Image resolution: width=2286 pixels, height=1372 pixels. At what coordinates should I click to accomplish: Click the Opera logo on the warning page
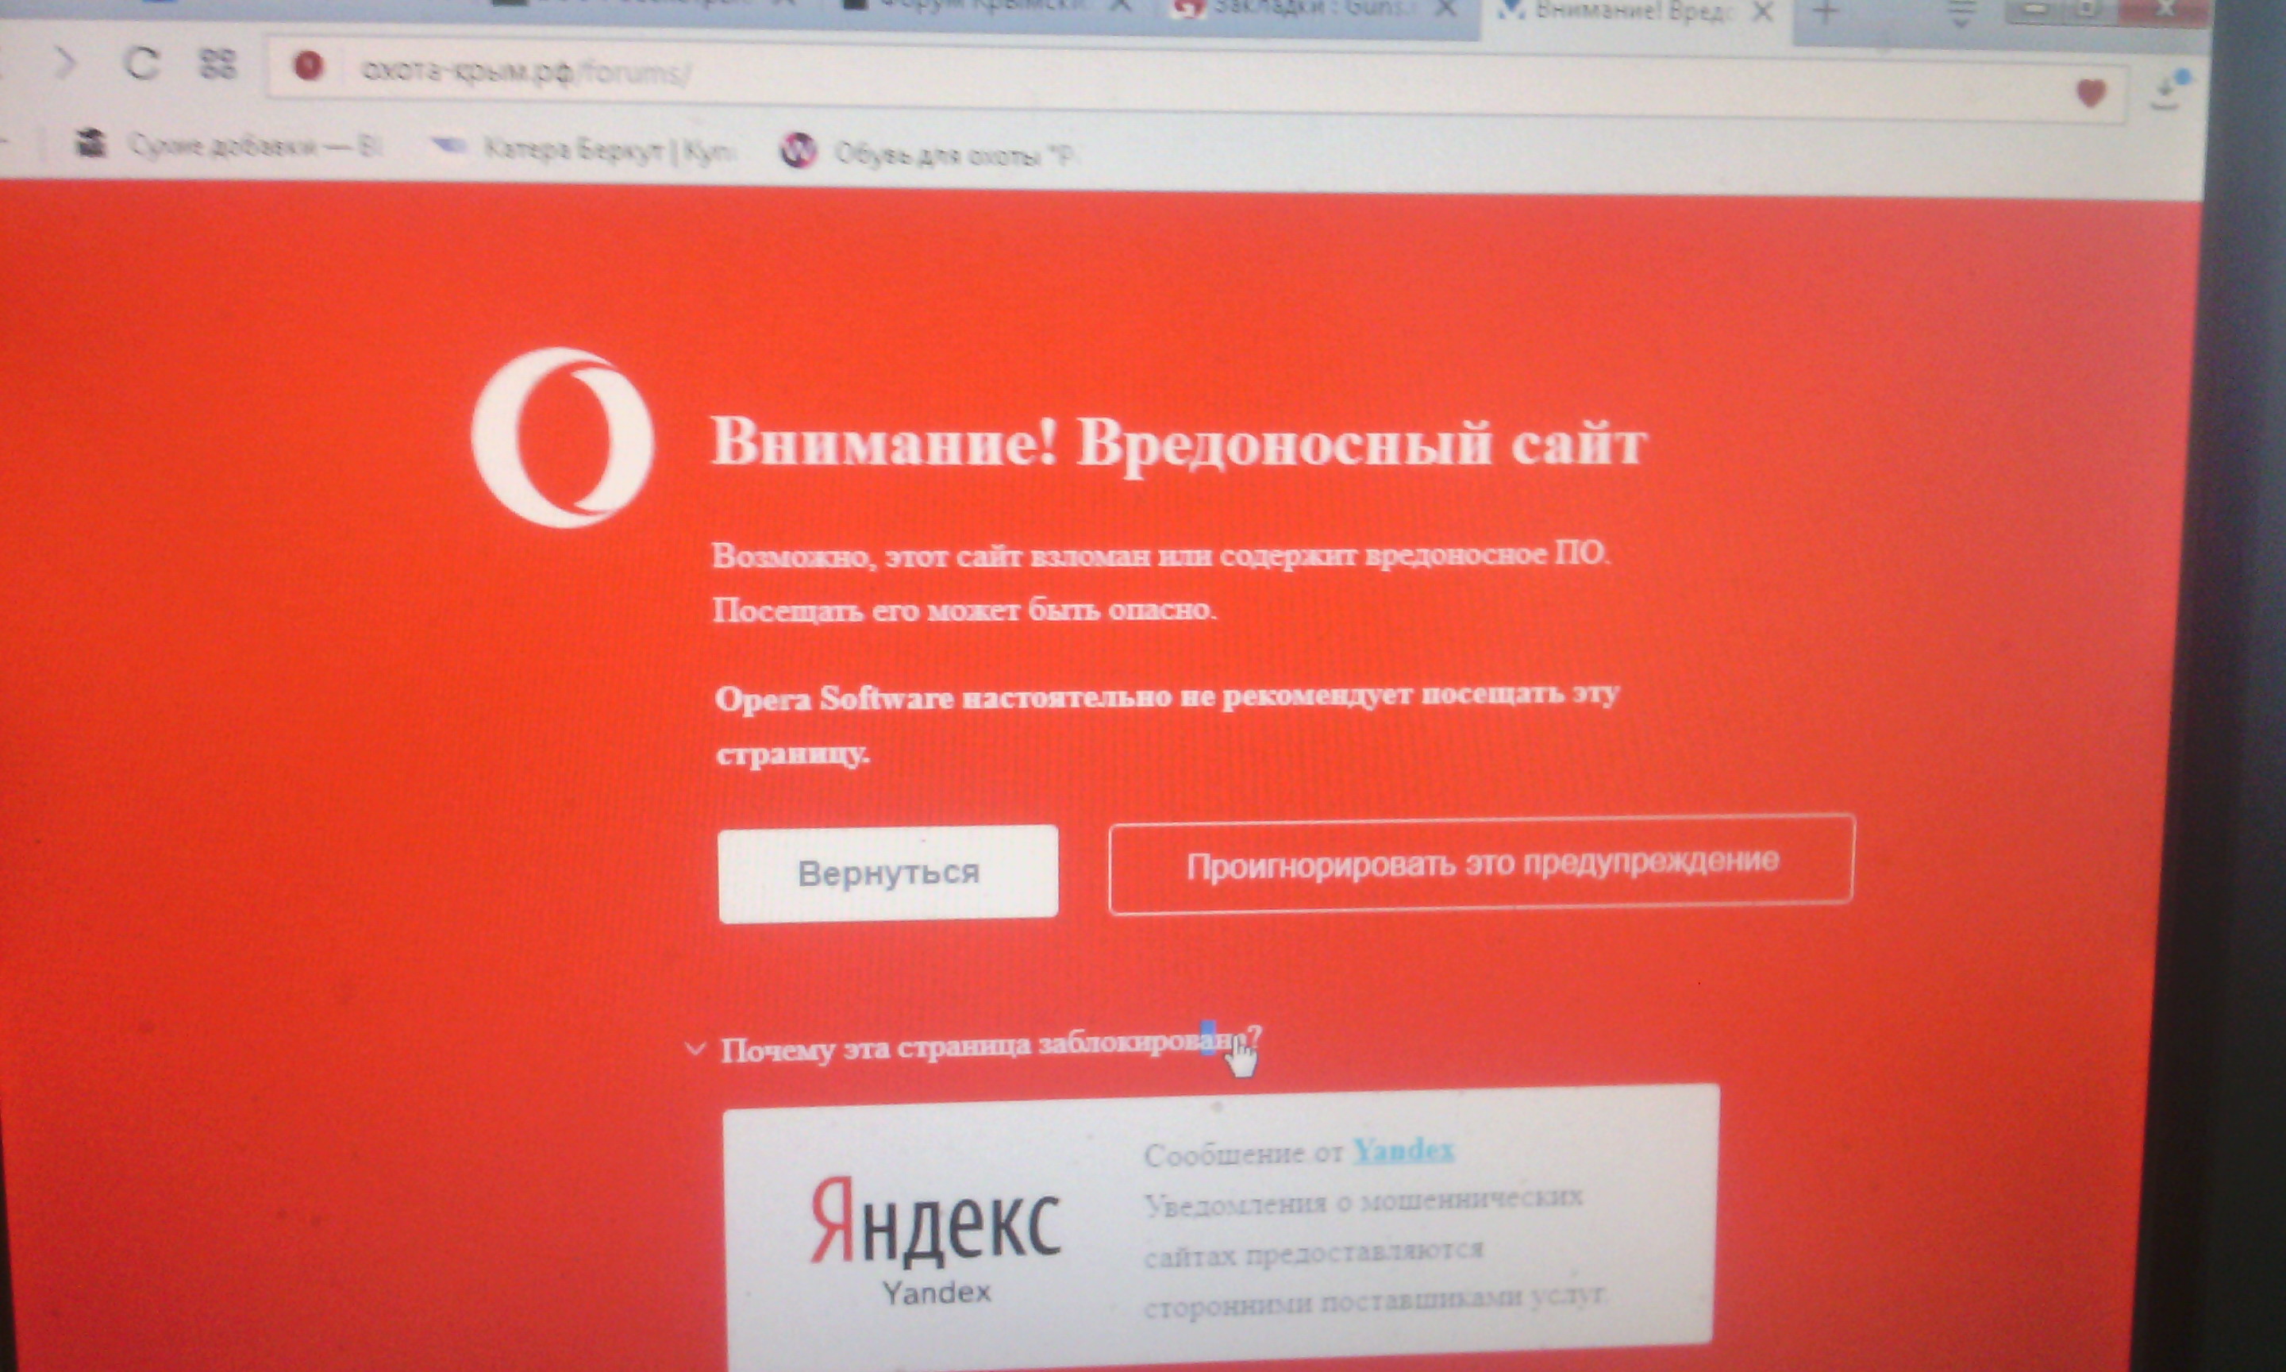coord(562,437)
